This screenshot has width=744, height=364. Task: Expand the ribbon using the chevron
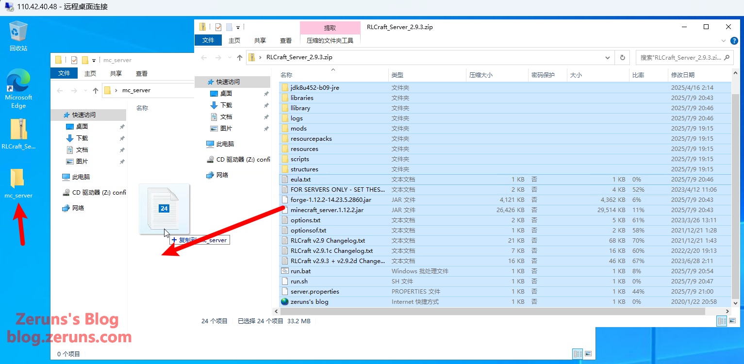pyautogui.click(x=732, y=41)
